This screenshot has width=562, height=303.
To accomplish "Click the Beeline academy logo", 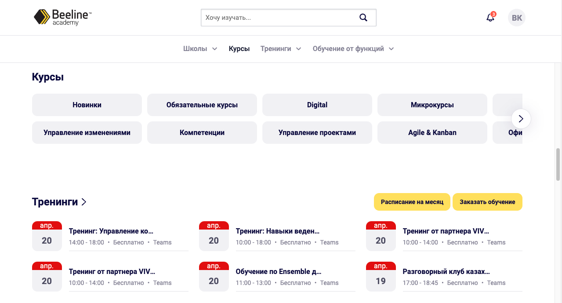I will pyautogui.click(x=62, y=18).
